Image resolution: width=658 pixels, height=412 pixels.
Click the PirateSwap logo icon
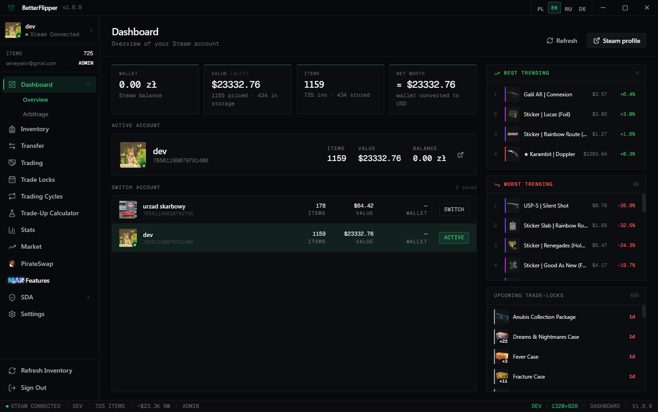[x=12, y=264]
